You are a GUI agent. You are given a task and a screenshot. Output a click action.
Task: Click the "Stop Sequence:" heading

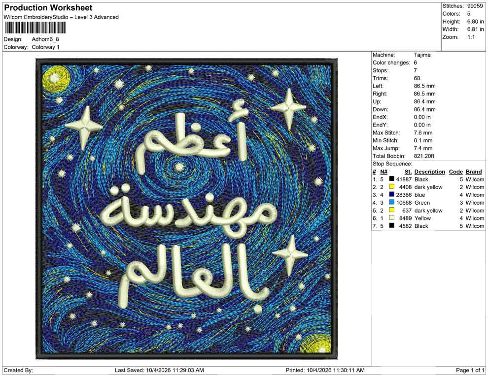(x=392, y=164)
